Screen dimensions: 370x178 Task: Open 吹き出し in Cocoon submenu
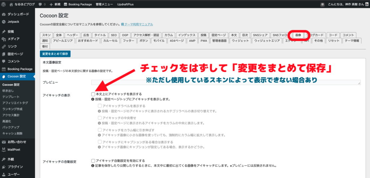pos(8,91)
